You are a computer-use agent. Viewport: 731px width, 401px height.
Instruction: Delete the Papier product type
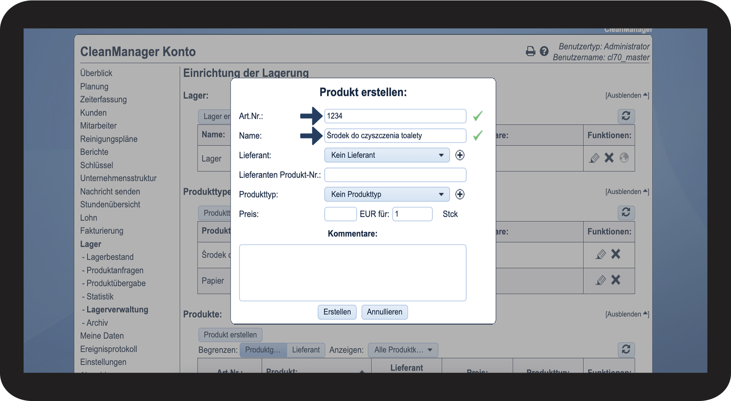[616, 280]
